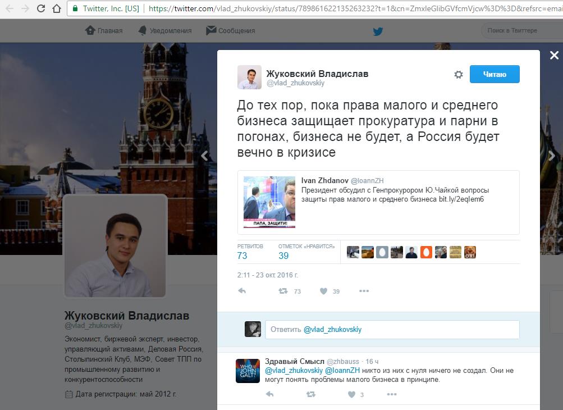The width and height of the screenshot is (563, 410).
Task: Retweet the main tweet with 73 retweets
Action: (x=283, y=291)
